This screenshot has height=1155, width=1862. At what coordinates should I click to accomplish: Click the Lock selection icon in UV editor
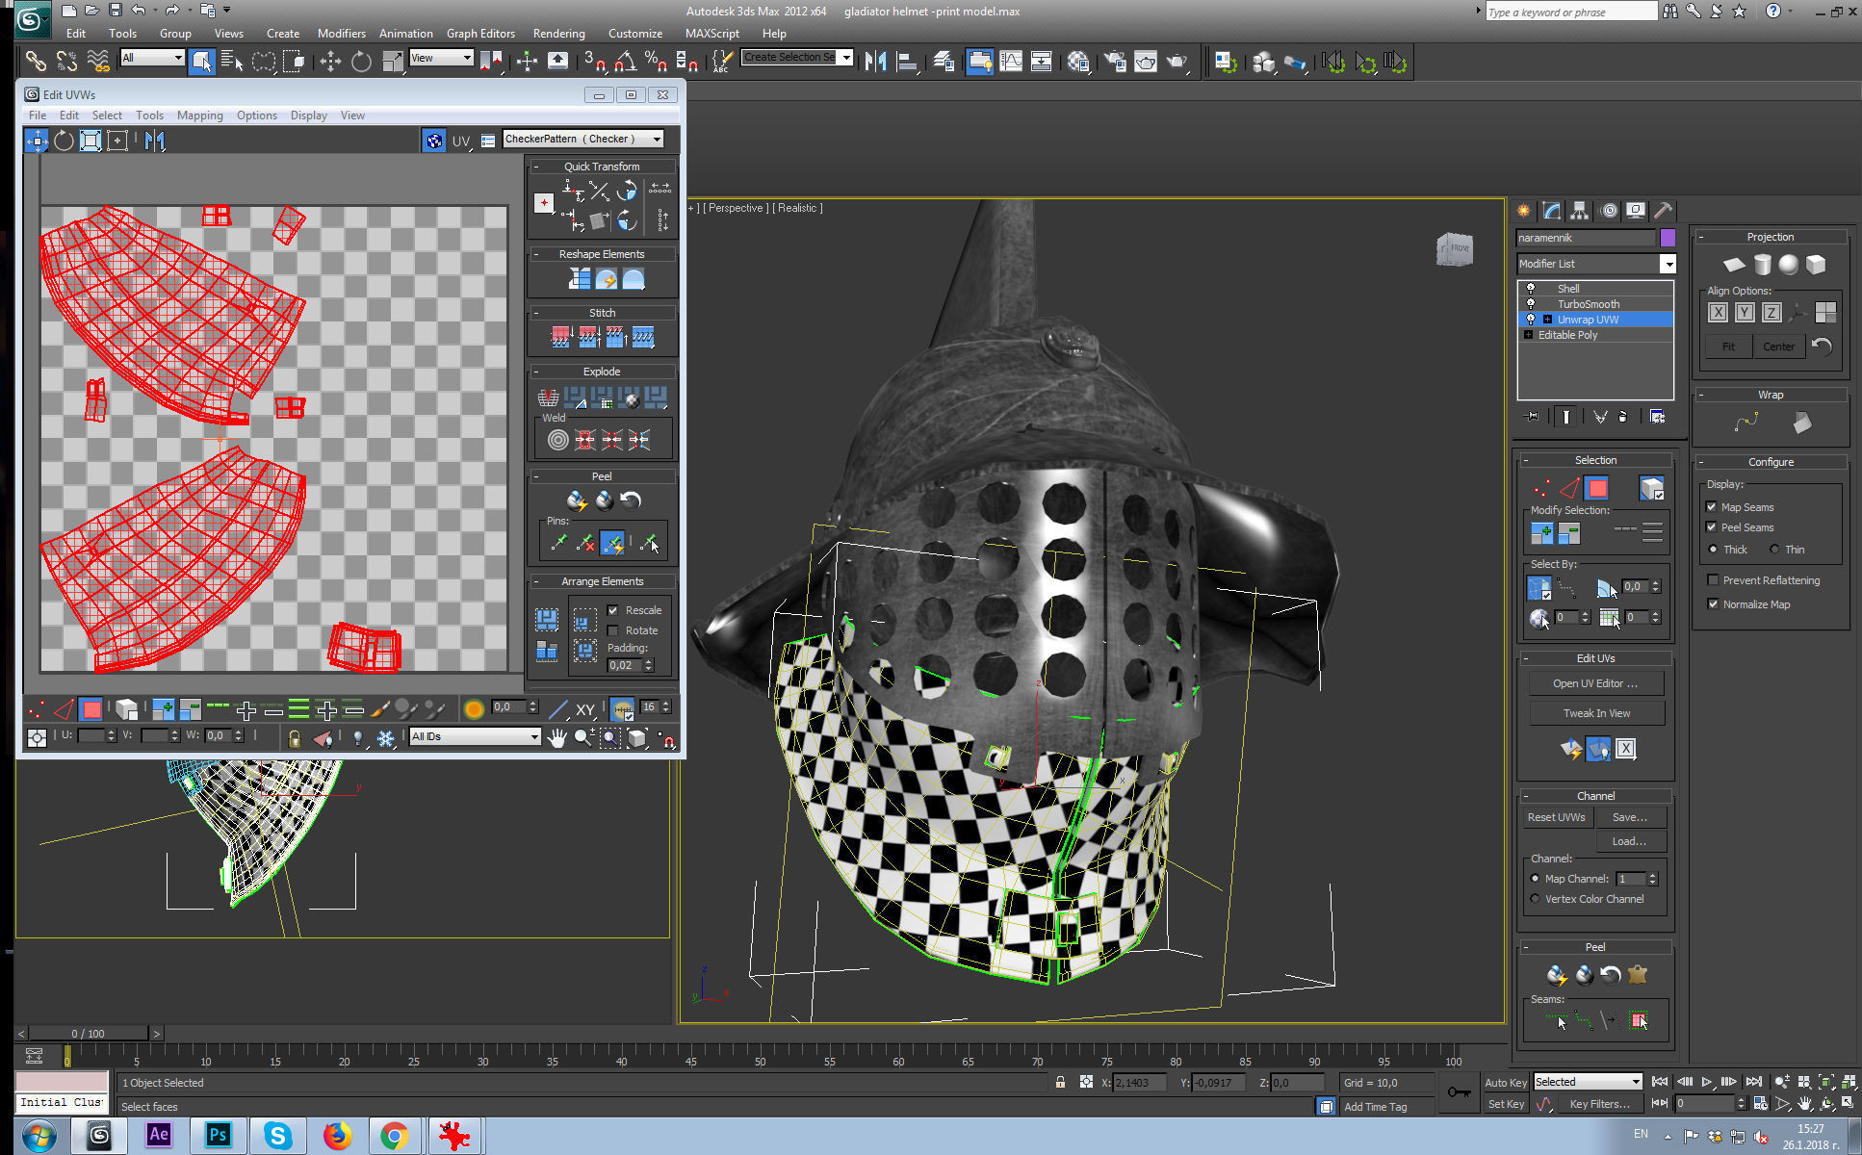pyautogui.click(x=295, y=738)
